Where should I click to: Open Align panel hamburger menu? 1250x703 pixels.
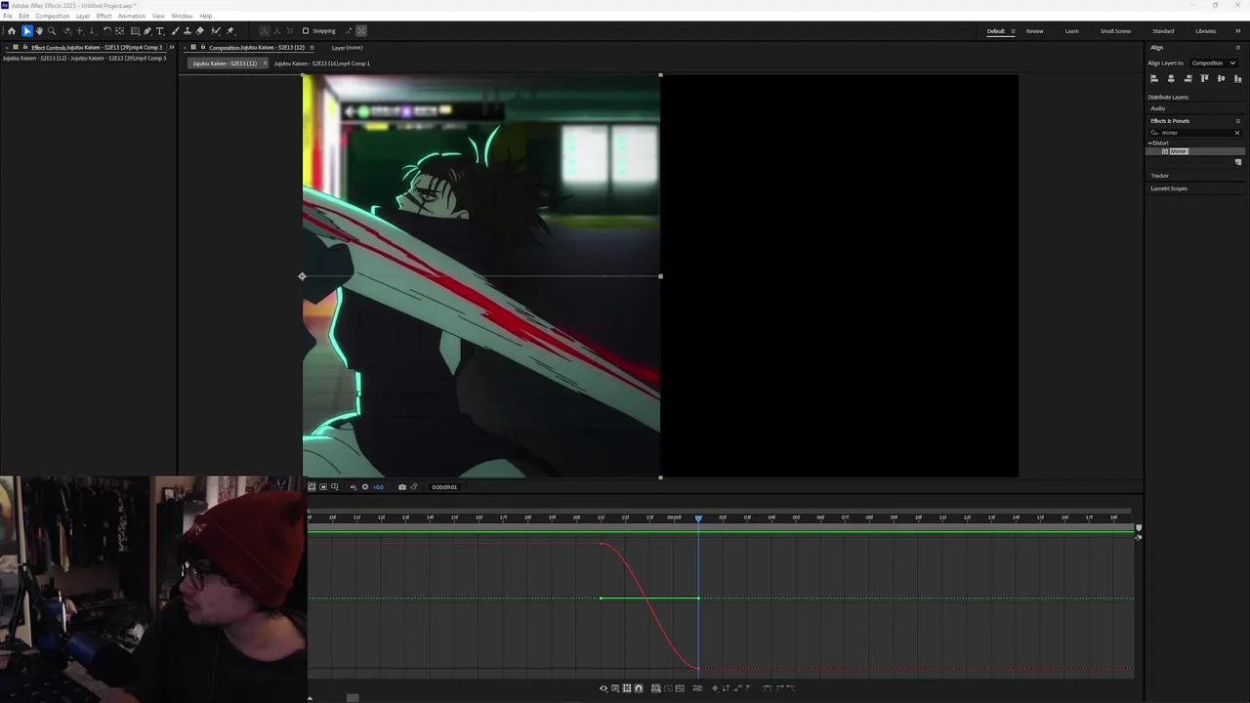pos(1238,47)
